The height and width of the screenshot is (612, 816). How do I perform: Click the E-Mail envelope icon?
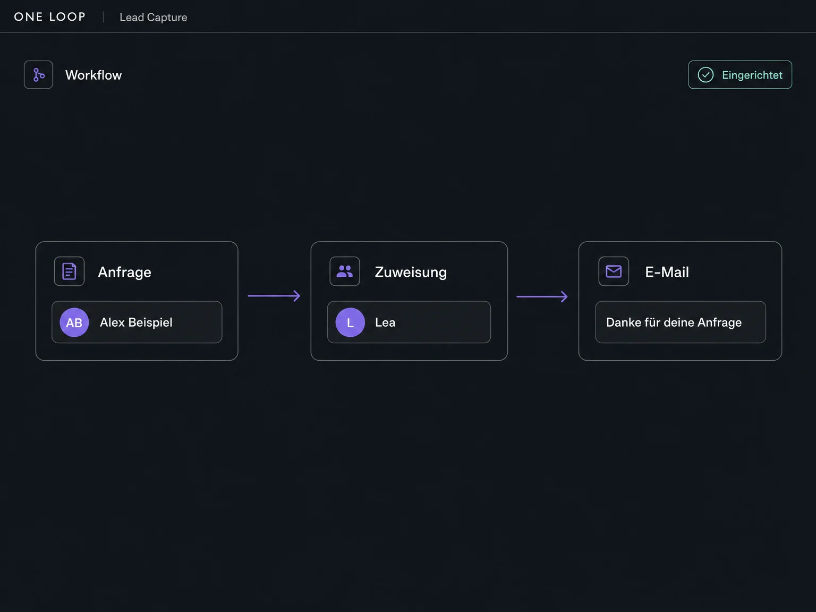click(614, 271)
